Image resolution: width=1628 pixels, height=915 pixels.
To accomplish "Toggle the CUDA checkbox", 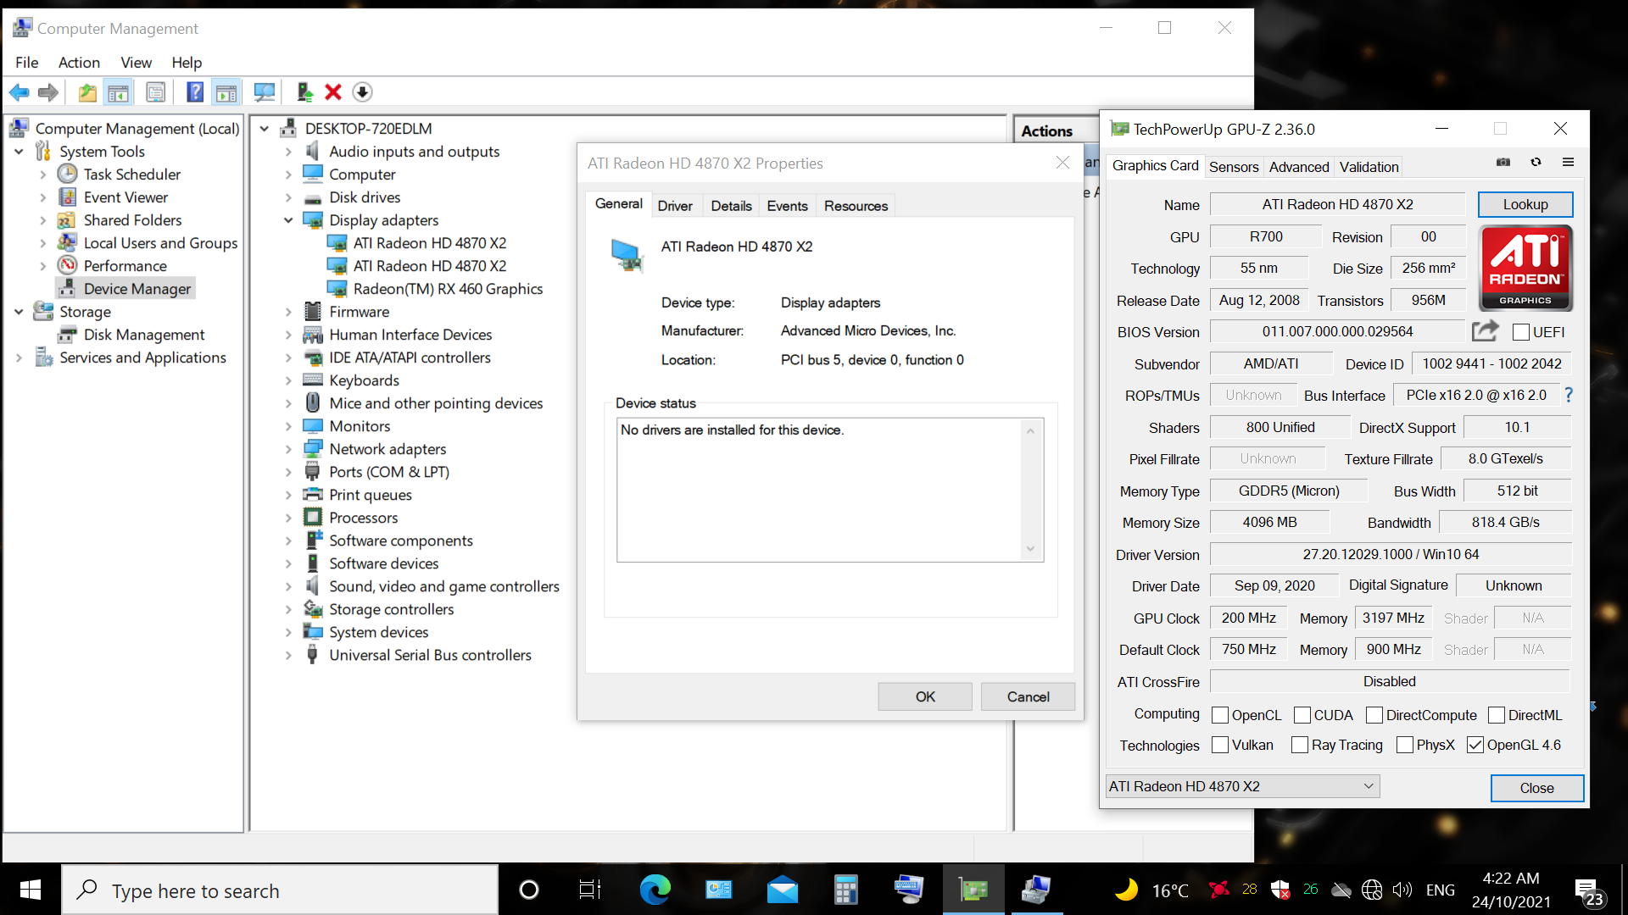I will tap(1302, 715).
